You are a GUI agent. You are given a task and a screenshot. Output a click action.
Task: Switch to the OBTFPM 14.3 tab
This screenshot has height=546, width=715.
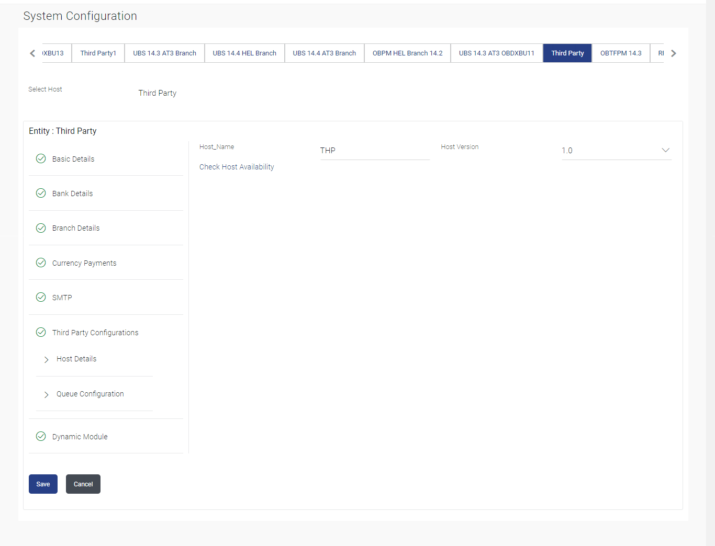(x=621, y=53)
